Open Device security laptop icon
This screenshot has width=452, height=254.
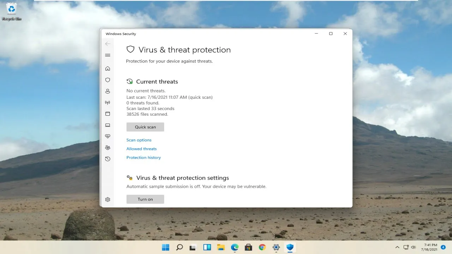108,125
